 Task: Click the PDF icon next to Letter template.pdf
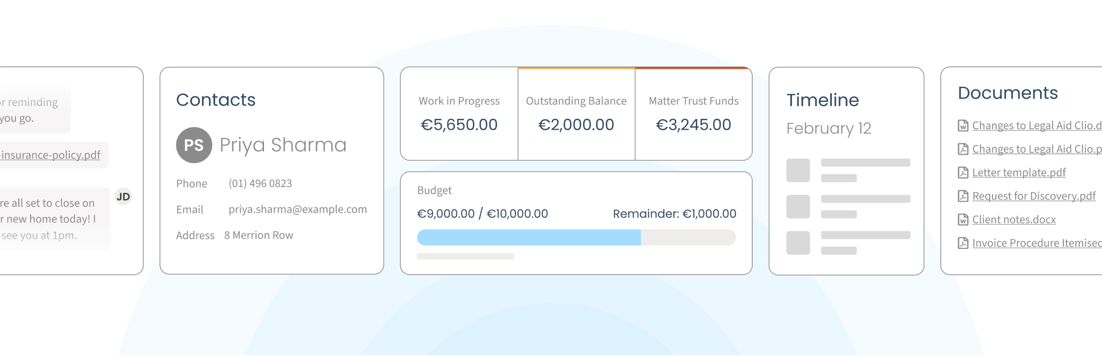[x=963, y=172]
